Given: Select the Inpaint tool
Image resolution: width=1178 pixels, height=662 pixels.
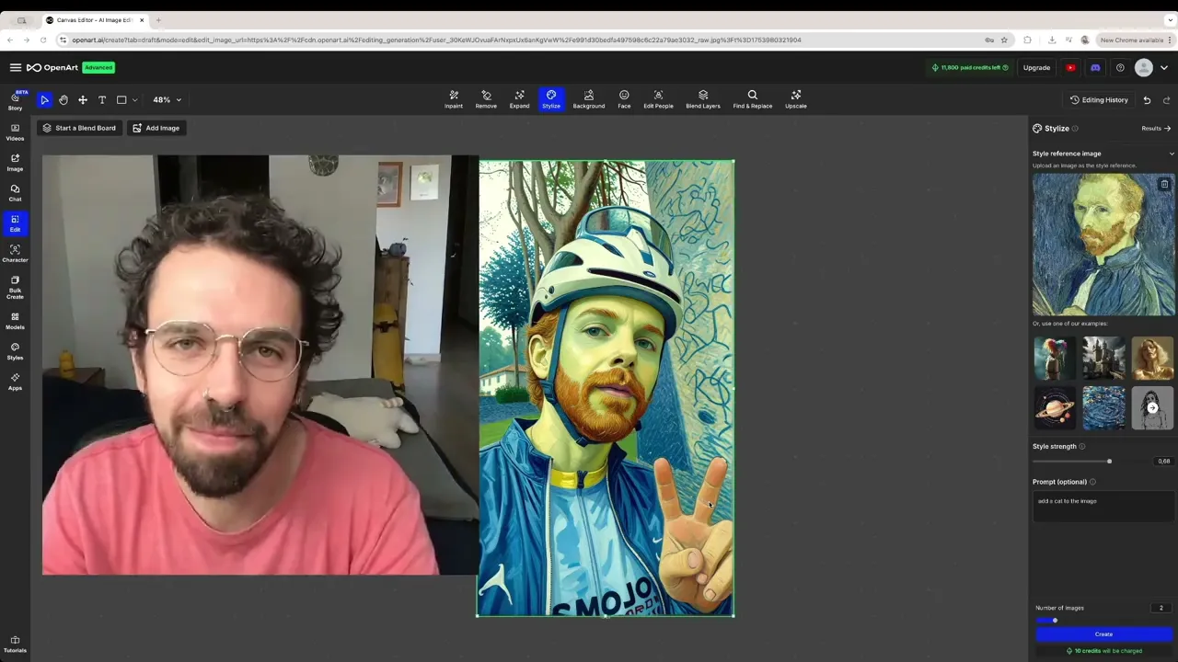Looking at the screenshot, I should coord(453,99).
